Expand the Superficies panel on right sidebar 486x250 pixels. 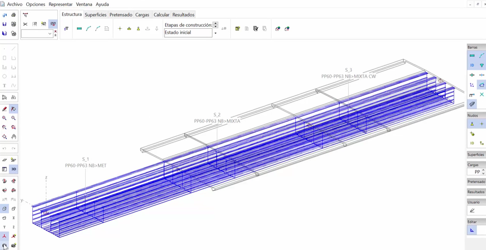(476, 155)
